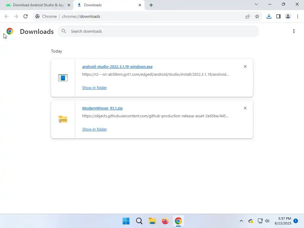Screen dimensions: 304x228
Task: Click the OneDrive cloud tray icon
Action: tap(251, 221)
